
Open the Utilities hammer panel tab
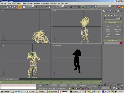(121, 11)
